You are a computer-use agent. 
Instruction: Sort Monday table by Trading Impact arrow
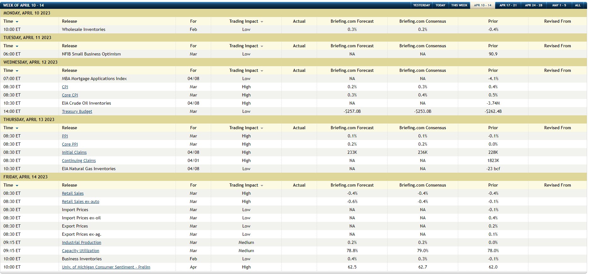(262, 22)
